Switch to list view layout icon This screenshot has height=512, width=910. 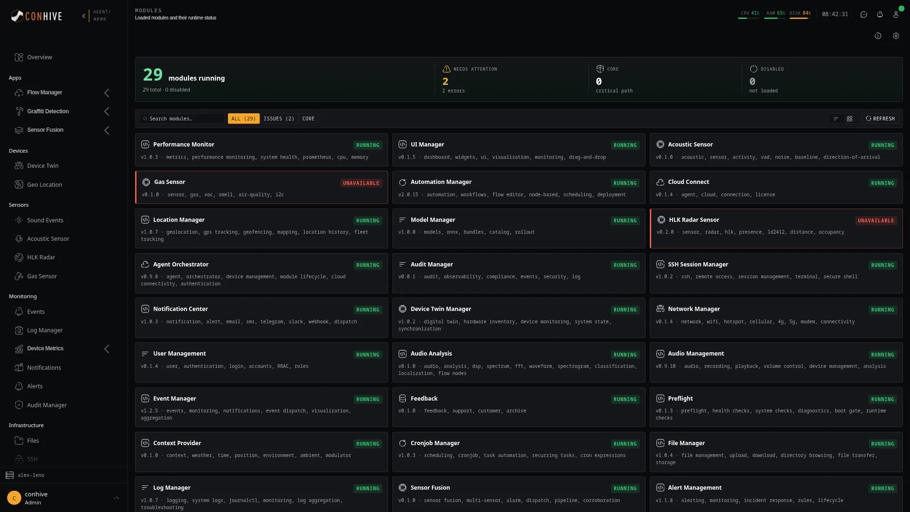pyautogui.click(x=836, y=119)
